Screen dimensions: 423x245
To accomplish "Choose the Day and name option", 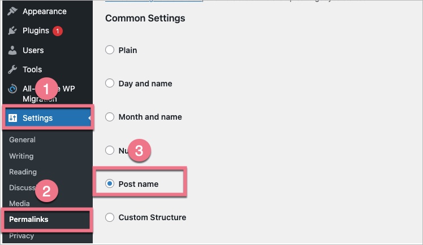I will pyautogui.click(x=110, y=84).
